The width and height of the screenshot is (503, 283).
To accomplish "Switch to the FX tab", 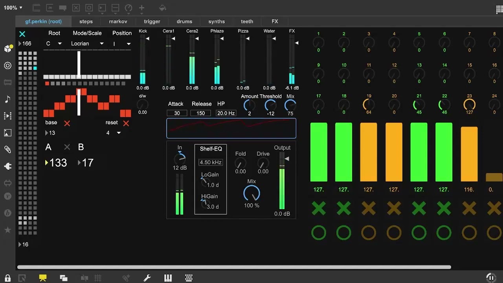I will [275, 22].
